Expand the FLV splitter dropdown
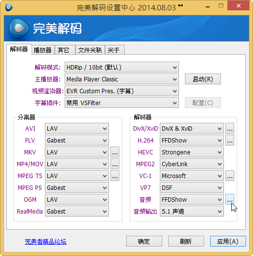Viewport: 253px width, 256px height. click(x=77, y=141)
